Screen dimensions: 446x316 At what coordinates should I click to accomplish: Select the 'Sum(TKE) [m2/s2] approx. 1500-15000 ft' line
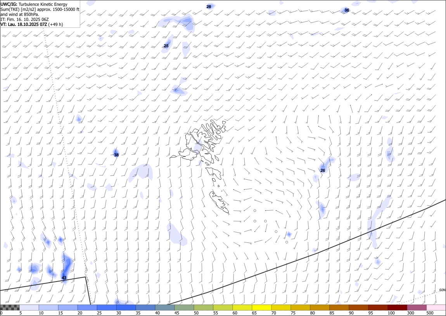pyautogui.click(x=40, y=9)
